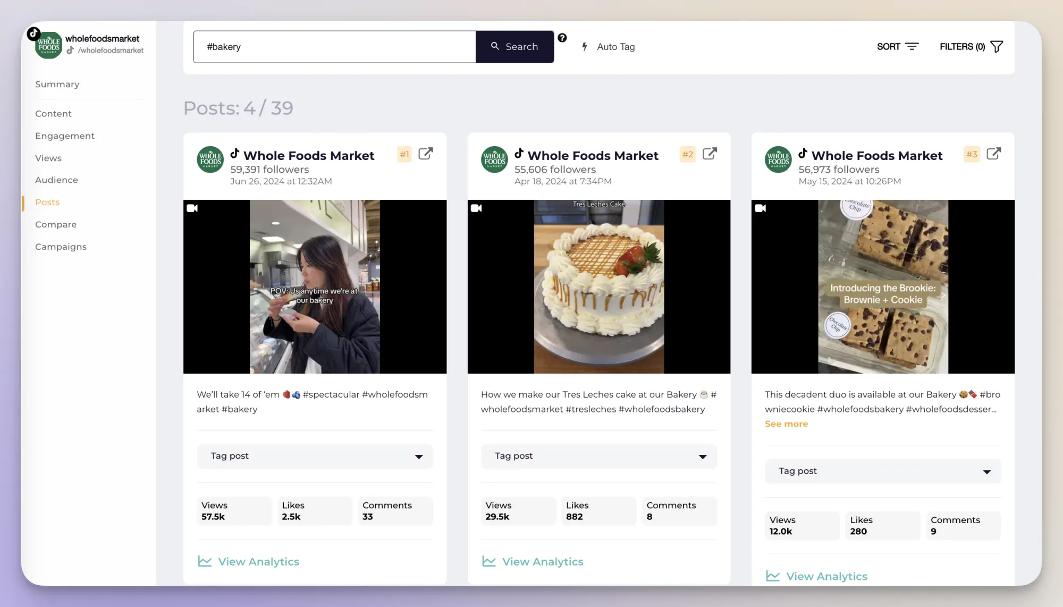Click the #3 rank badge
This screenshot has width=1063, height=607.
pos(972,155)
